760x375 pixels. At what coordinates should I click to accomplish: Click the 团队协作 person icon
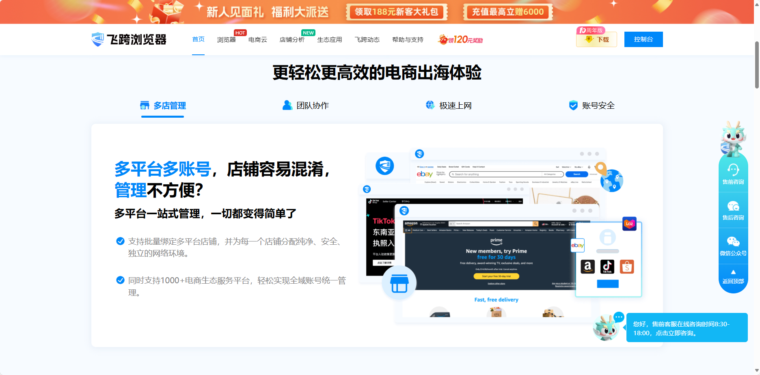click(287, 105)
